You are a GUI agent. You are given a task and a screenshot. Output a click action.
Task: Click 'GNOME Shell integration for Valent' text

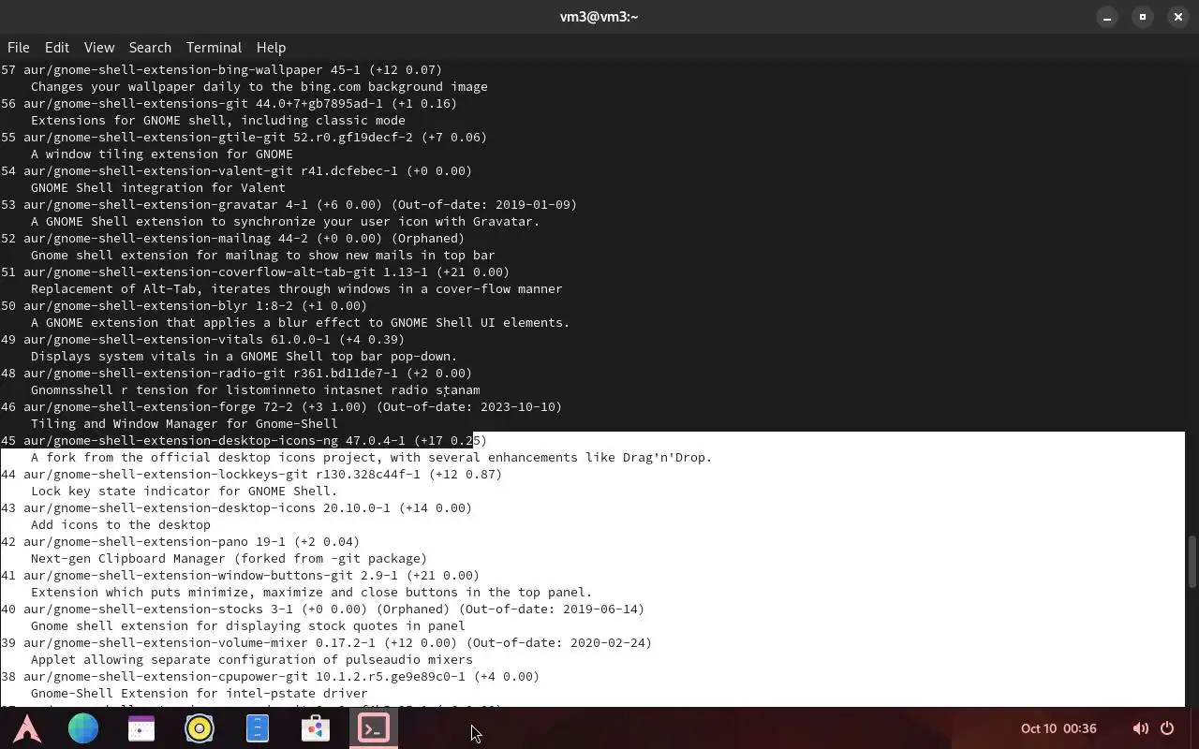[x=158, y=188]
